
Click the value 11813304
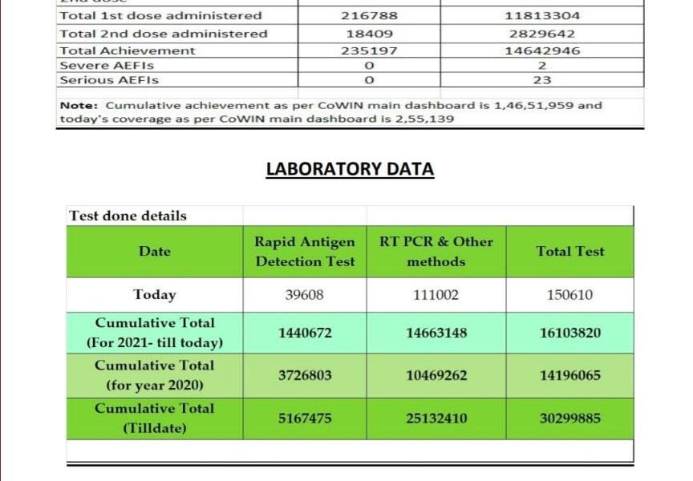[542, 16]
